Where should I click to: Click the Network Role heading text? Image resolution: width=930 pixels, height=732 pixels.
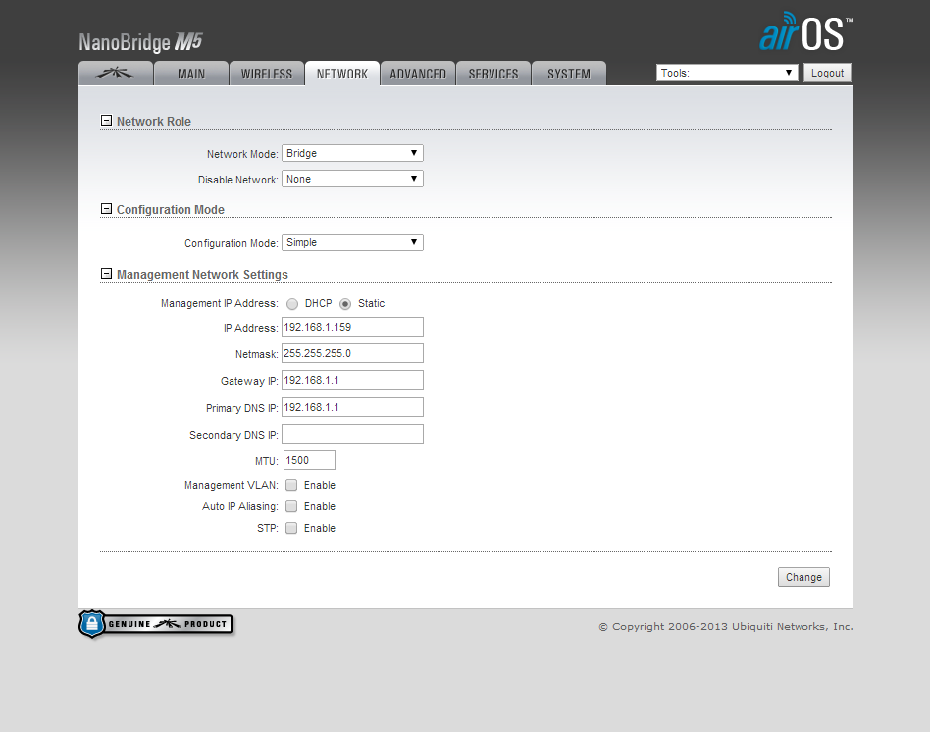(x=154, y=121)
